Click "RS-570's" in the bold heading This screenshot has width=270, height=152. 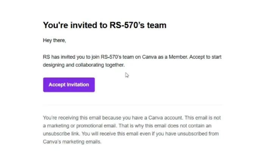pyautogui.click(x=127, y=25)
